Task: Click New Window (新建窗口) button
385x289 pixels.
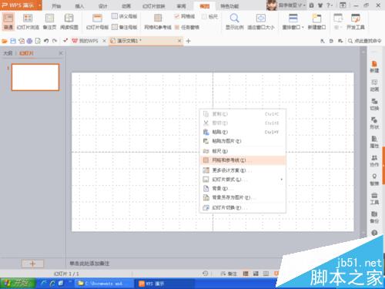Action: point(316,22)
